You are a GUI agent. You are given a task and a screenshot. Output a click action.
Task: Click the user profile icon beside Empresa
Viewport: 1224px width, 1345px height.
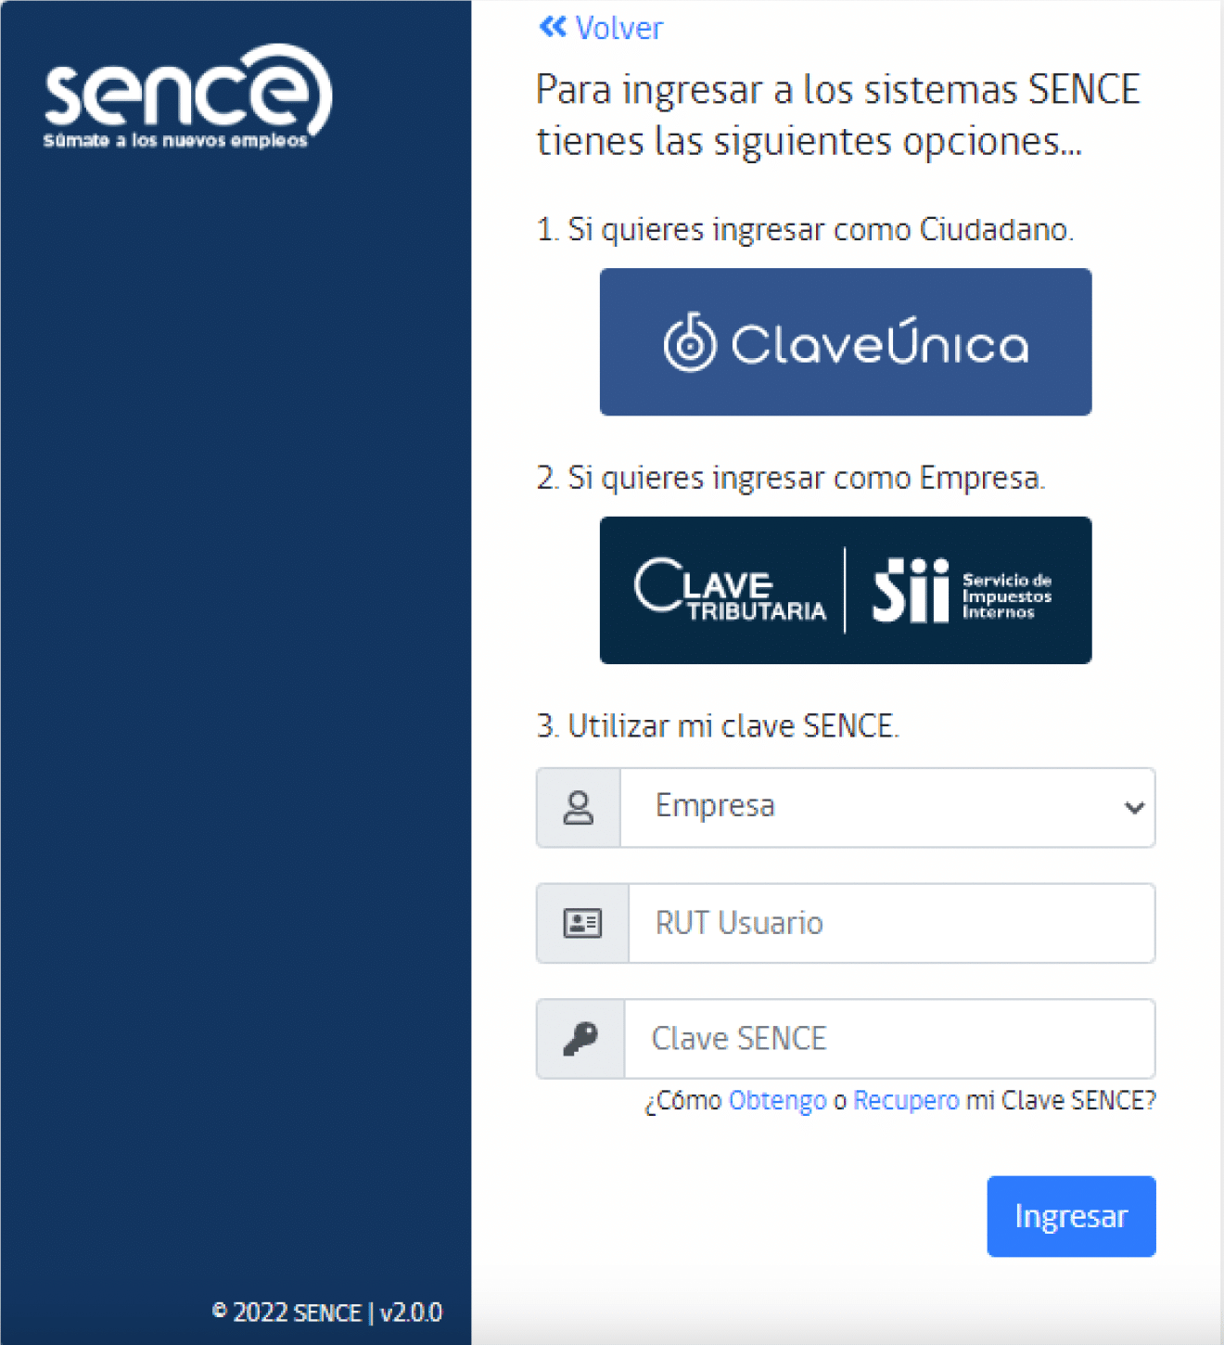pyautogui.click(x=579, y=808)
